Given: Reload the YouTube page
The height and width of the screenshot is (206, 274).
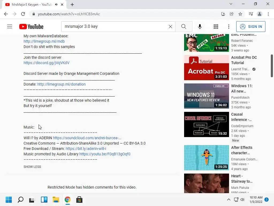Looking at the screenshot, I should pos(23,14).
